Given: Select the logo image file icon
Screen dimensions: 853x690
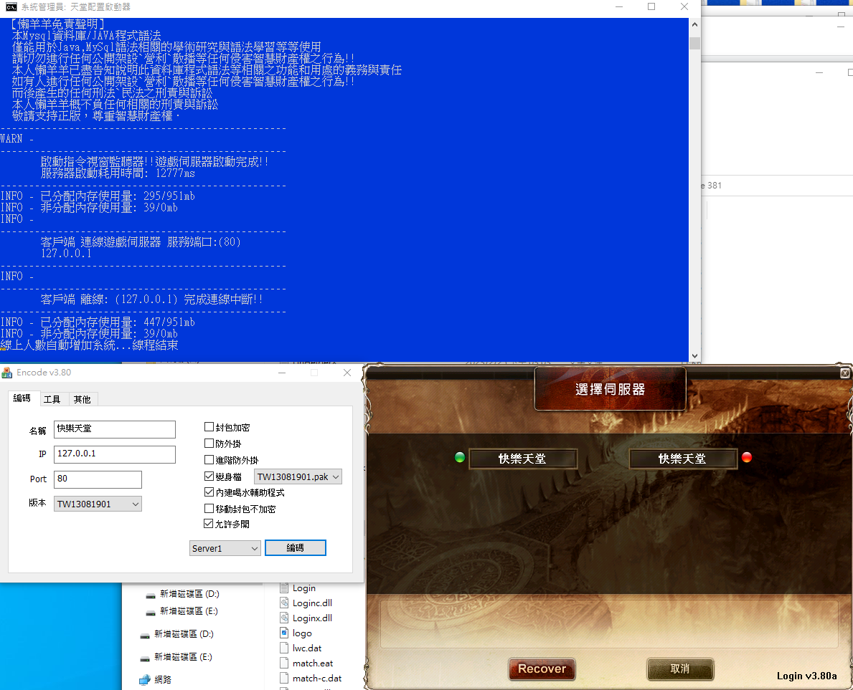Looking at the screenshot, I should tap(284, 633).
